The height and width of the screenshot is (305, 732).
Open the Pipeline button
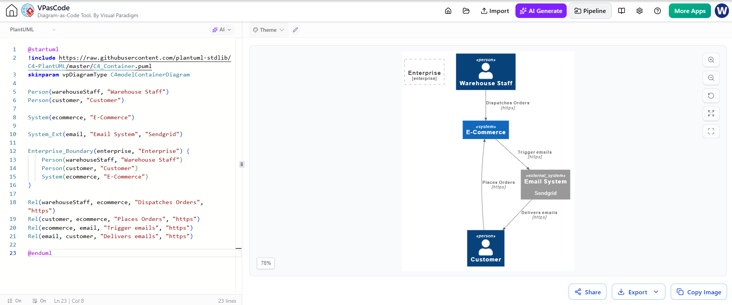coord(590,11)
